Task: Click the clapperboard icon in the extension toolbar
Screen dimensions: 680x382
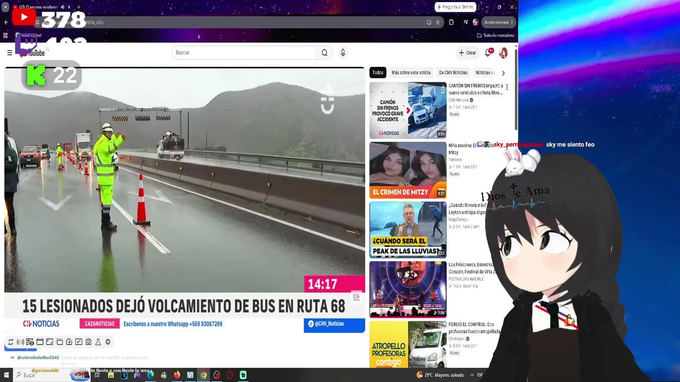Action: 40,342
